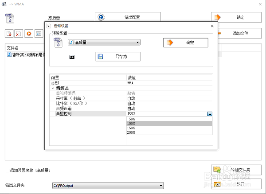Click the black command line icon
This screenshot has width=266, height=194.
[x=72, y=57]
